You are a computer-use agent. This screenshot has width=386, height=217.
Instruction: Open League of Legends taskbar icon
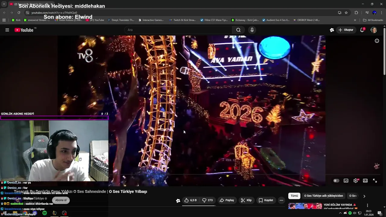54,213
